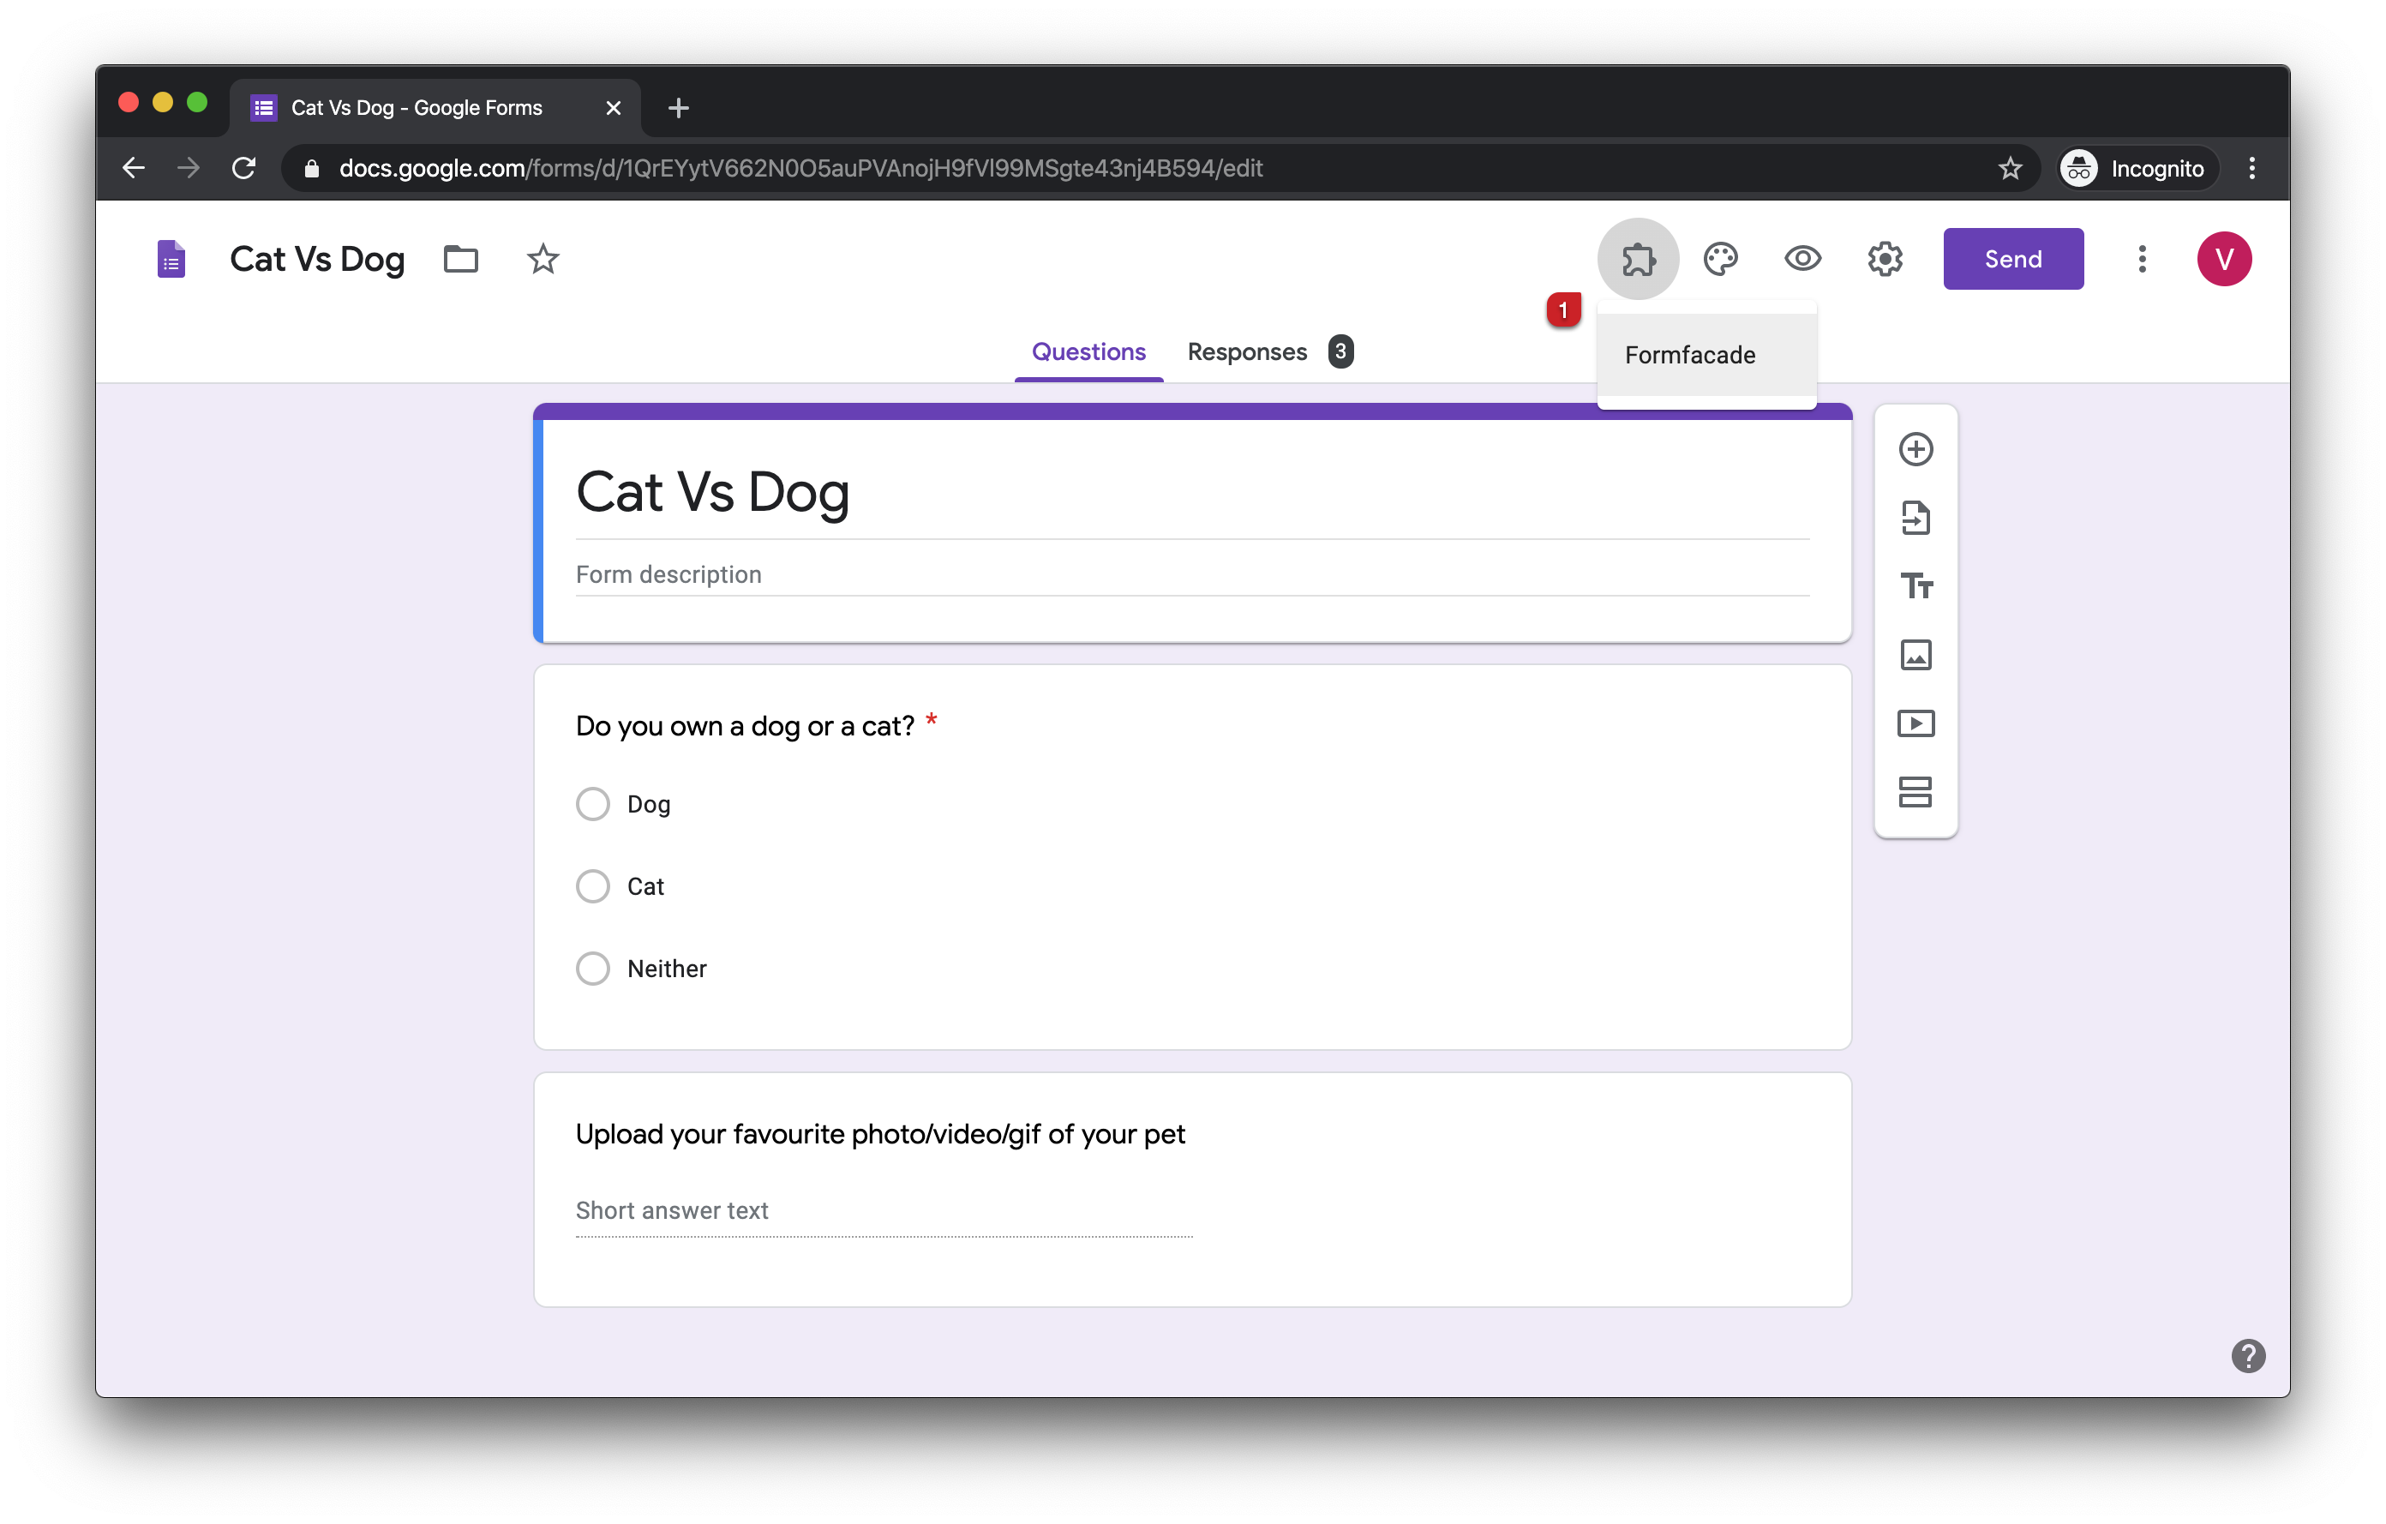
Task: Open the More options three-dot menu
Action: click(2141, 260)
